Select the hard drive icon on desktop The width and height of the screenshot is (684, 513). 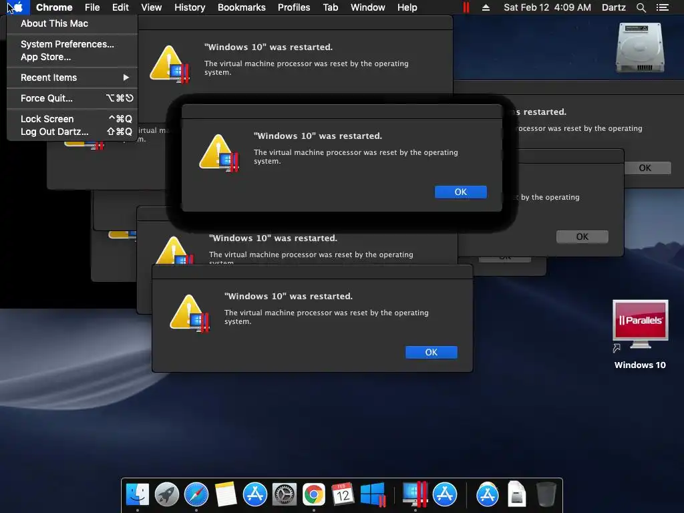(640, 47)
